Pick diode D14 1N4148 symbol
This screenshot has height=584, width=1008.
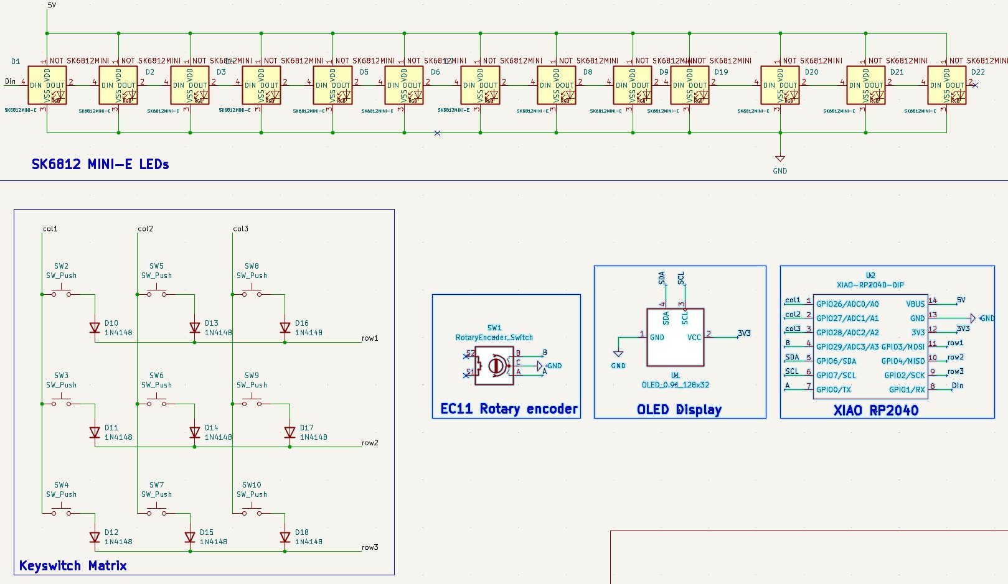(195, 432)
